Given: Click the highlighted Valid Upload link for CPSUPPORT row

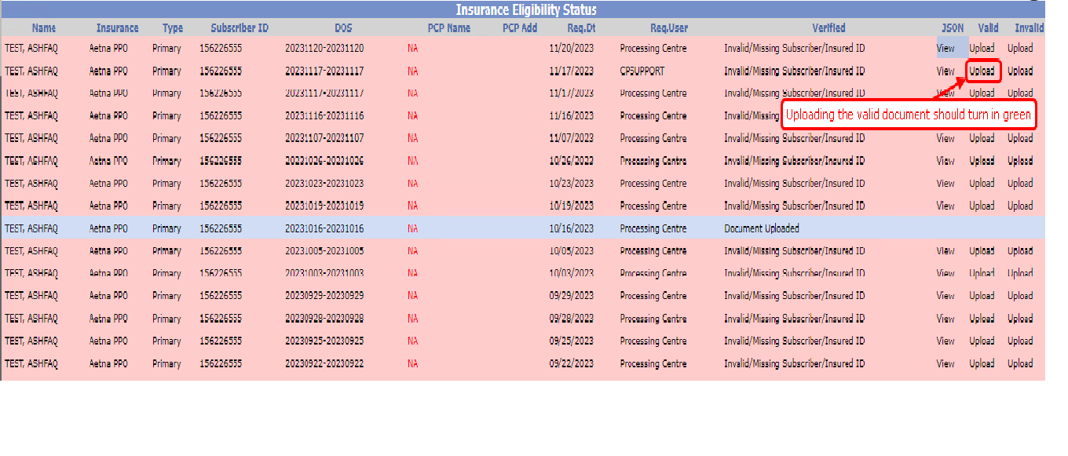Looking at the screenshot, I should (982, 71).
